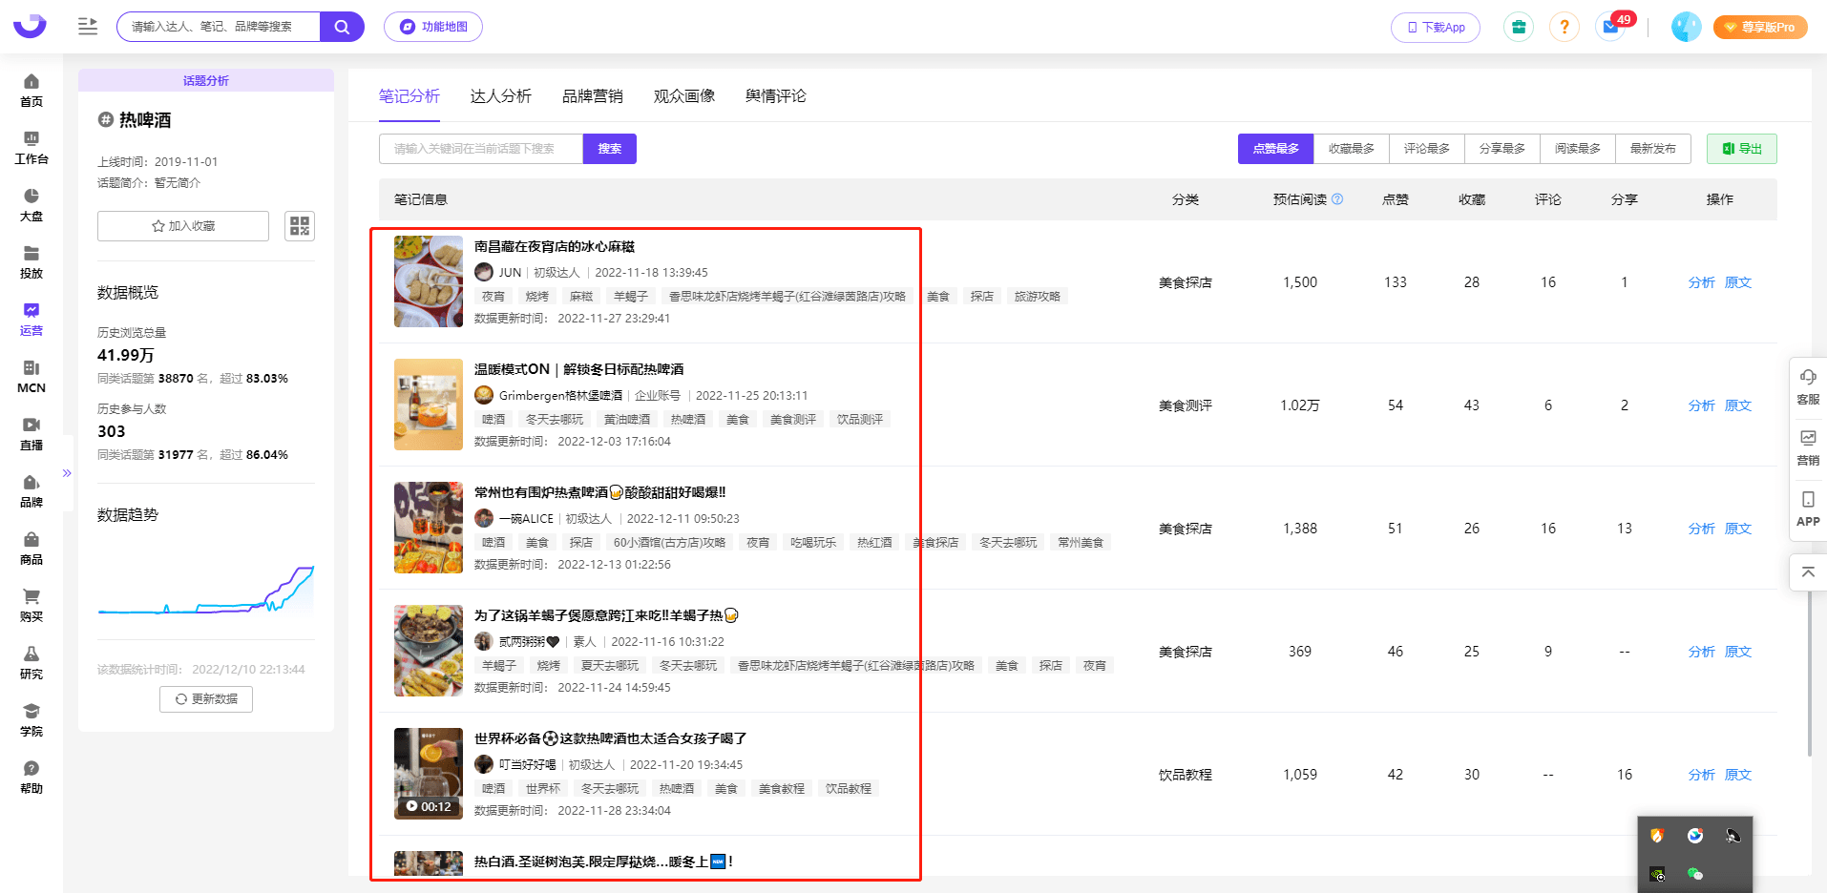Screen dimensions: 1827x893
Task: Click the back-to-top arrow button
Action: click(x=1808, y=572)
